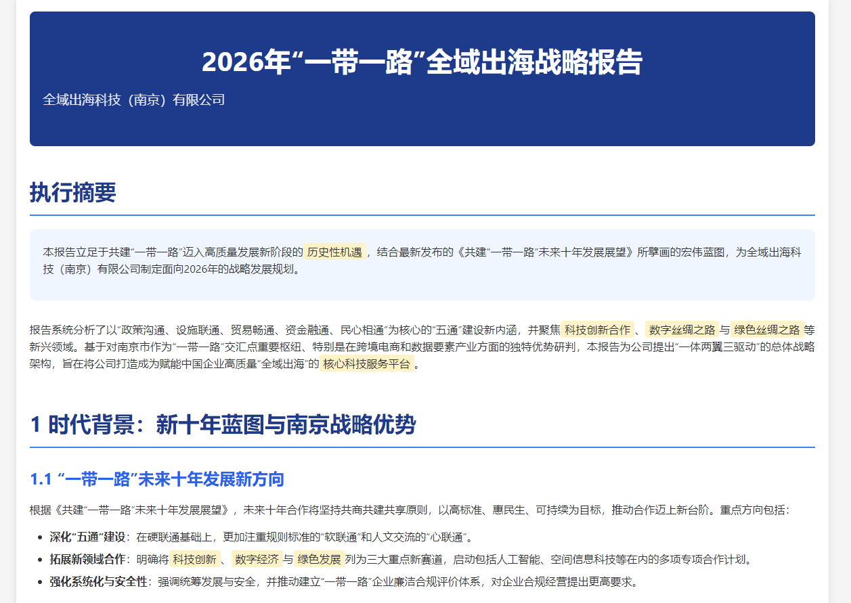The width and height of the screenshot is (851, 603).
Task: Click the highlighted 科技创新合作 term
Action: [597, 330]
